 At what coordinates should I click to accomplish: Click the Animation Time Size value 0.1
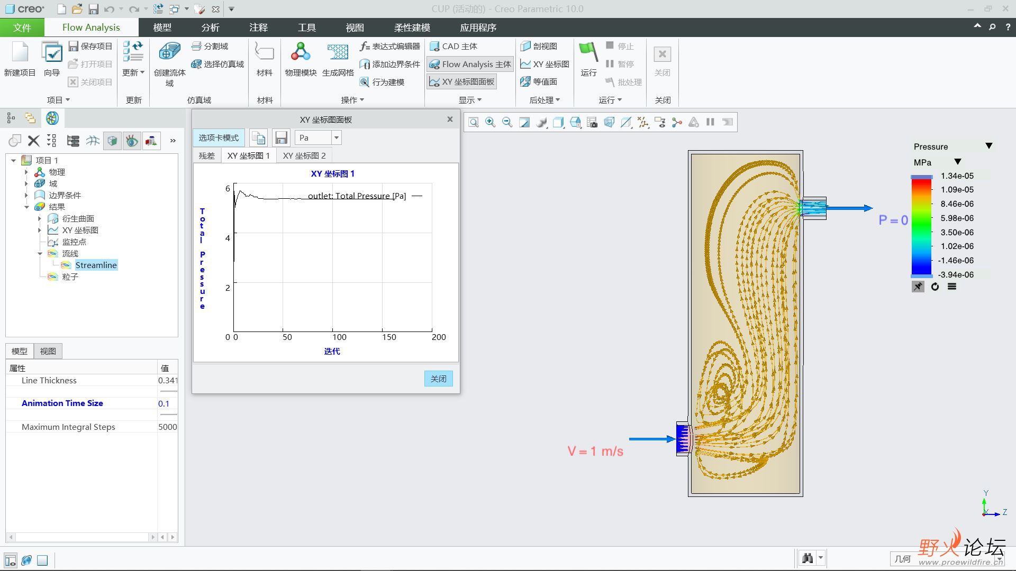click(x=164, y=403)
